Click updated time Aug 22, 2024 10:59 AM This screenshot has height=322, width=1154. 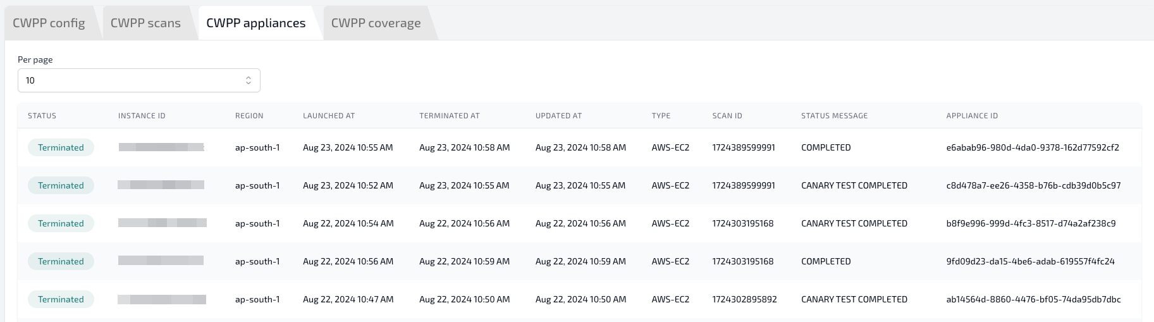(580, 261)
